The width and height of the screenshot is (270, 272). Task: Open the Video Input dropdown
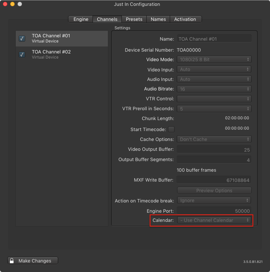(214, 70)
